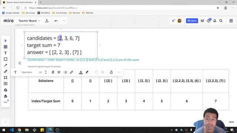Open board settings sliders icon
Image resolution: width=237 pixels, height=133 pixels.
203,21
